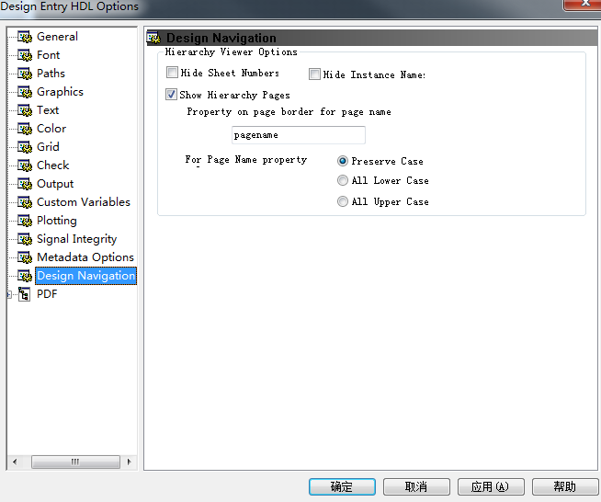Click the 应用(A) Apply button
The height and width of the screenshot is (502, 601).
point(491,486)
